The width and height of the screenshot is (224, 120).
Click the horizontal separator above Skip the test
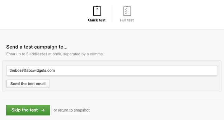click(112, 99)
